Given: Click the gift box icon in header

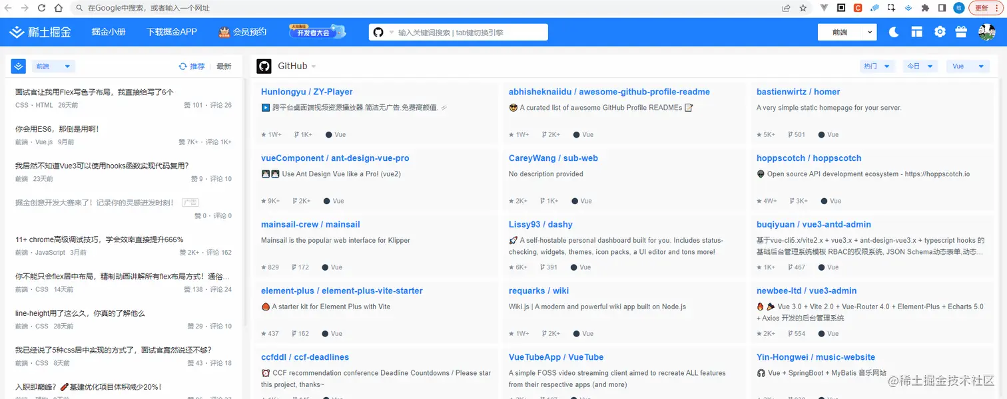Looking at the screenshot, I should (960, 32).
